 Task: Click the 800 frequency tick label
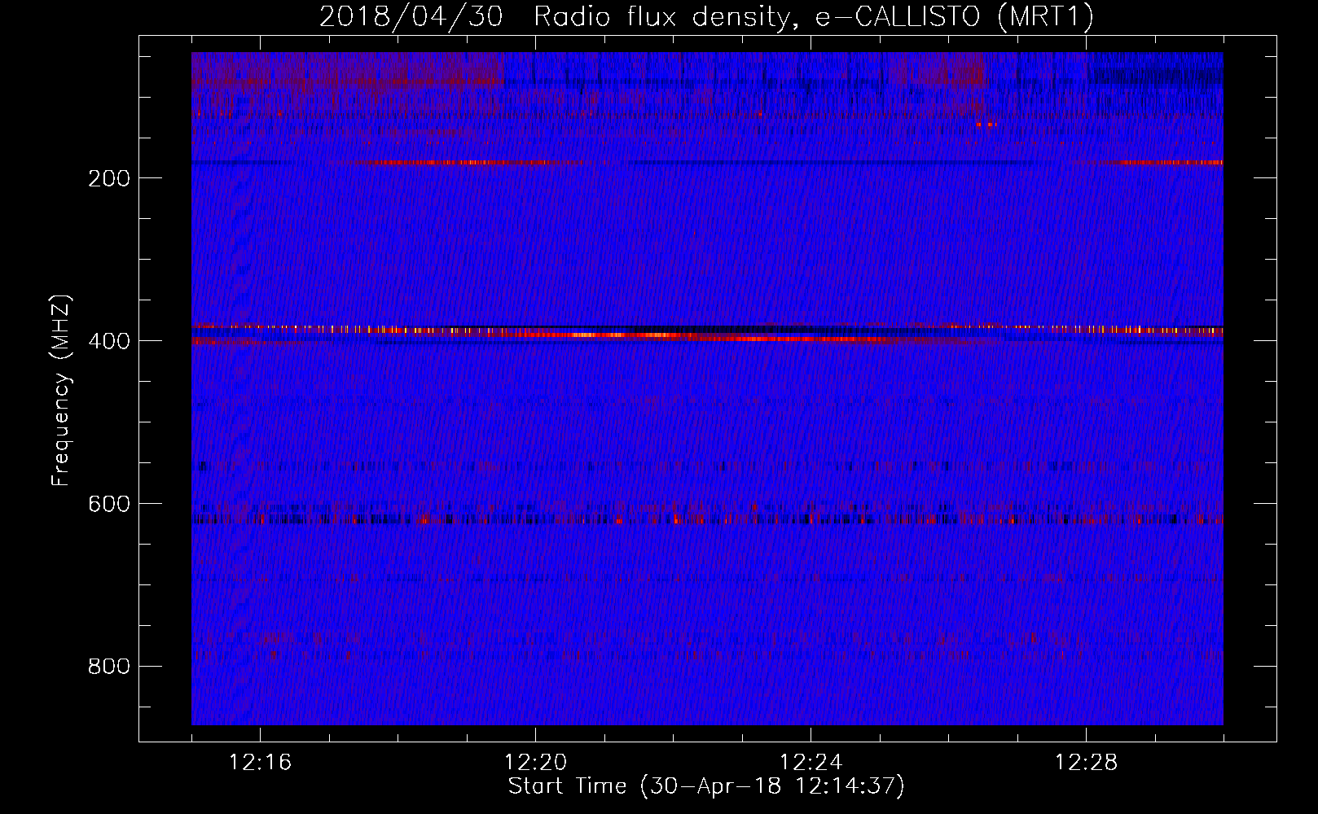click(109, 667)
